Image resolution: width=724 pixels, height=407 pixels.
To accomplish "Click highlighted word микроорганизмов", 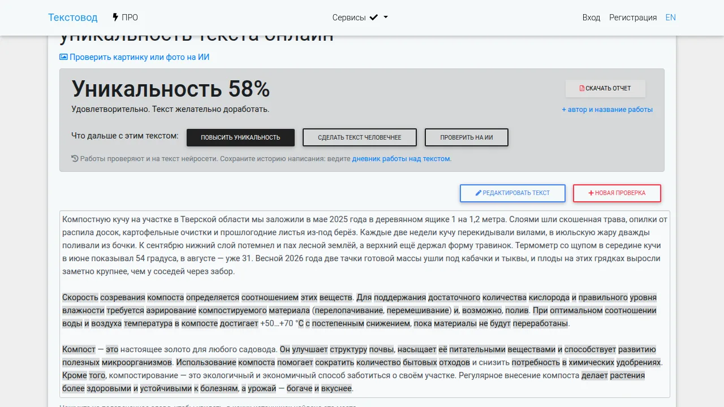I will [137, 362].
